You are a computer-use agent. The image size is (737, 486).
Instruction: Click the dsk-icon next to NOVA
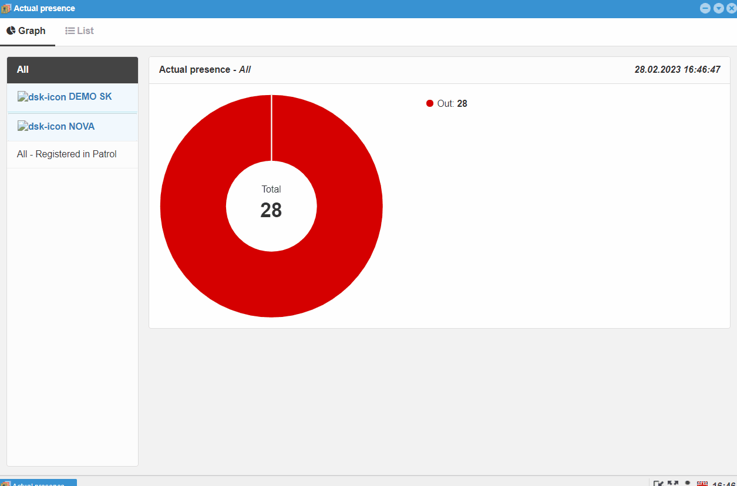coord(42,127)
